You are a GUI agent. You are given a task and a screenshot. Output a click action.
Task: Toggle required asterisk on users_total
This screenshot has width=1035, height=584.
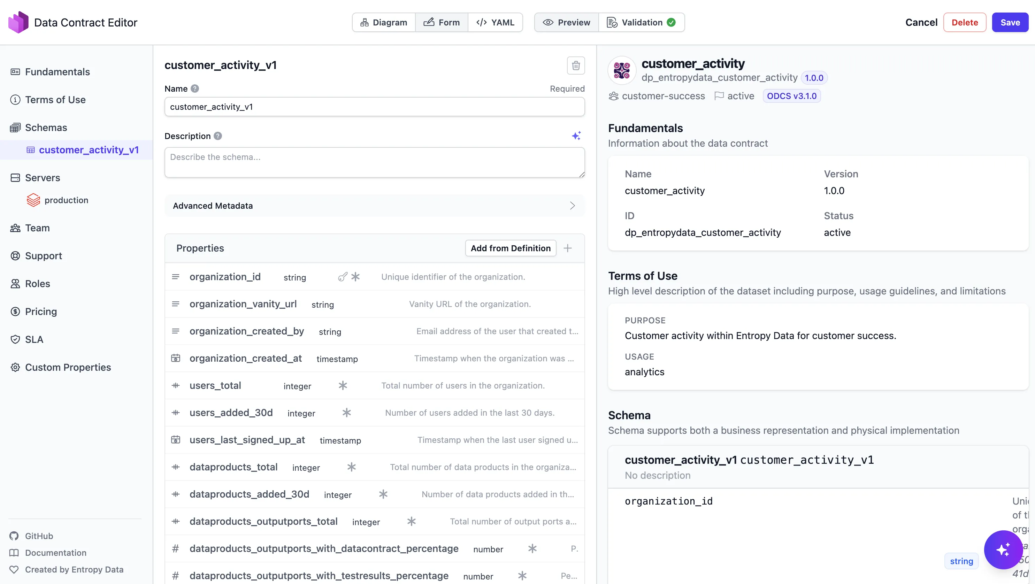342,386
